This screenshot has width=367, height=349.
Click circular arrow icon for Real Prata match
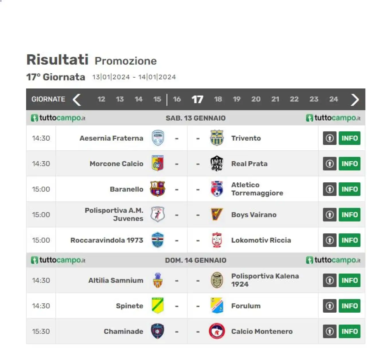click(x=330, y=164)
